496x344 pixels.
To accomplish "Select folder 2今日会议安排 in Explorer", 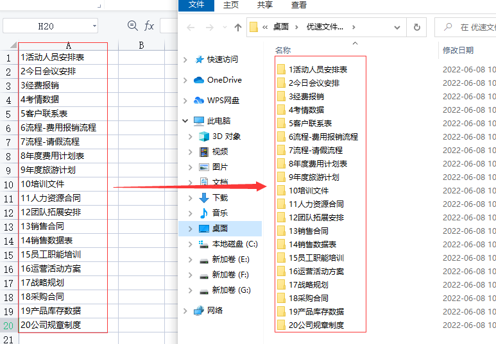I will click(314, 83).
